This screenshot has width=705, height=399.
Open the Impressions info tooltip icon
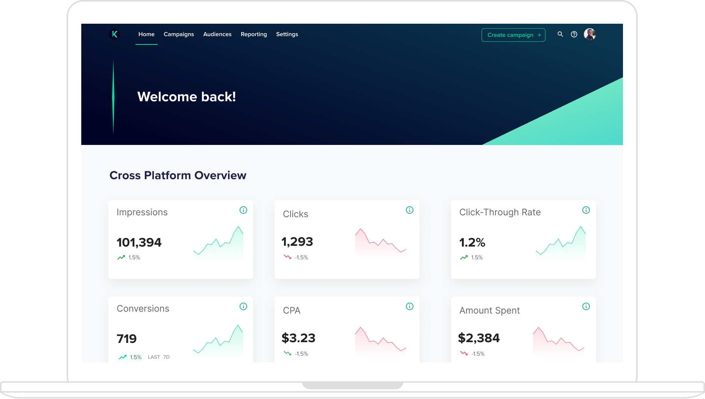coord(243,210)
